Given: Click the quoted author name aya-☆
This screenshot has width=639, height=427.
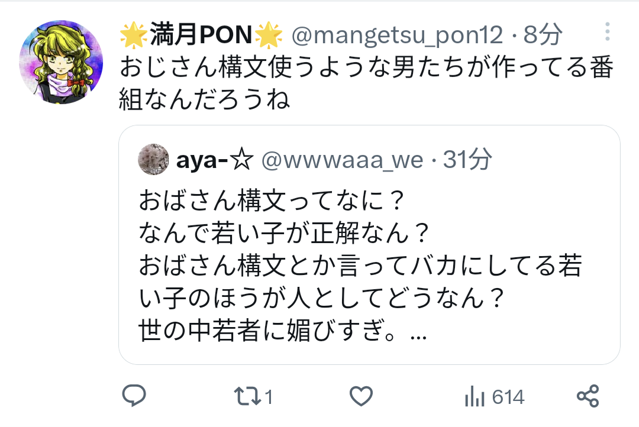Looking at the screenshot, I should [215, 160].
